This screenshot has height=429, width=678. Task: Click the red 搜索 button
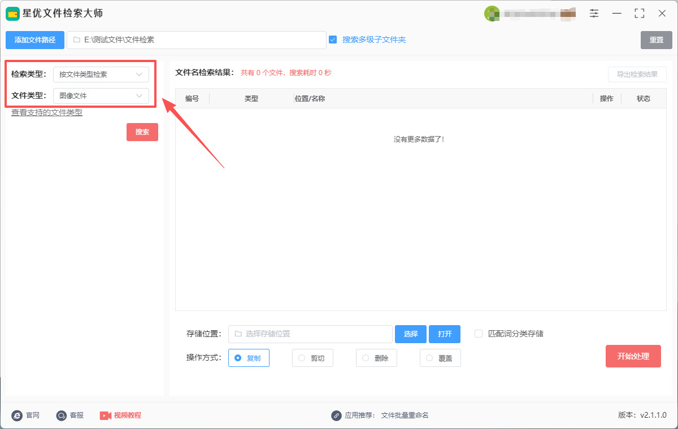pos(142,132)
